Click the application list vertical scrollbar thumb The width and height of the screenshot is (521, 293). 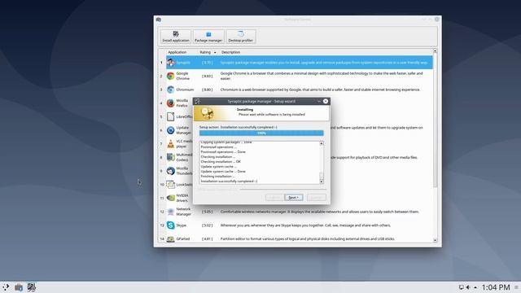click(435, 120)
